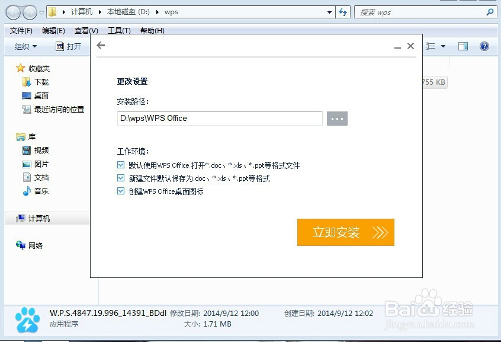Click the Explorer back navigation button
Screen dimensions: 501x342
point(14,12)
